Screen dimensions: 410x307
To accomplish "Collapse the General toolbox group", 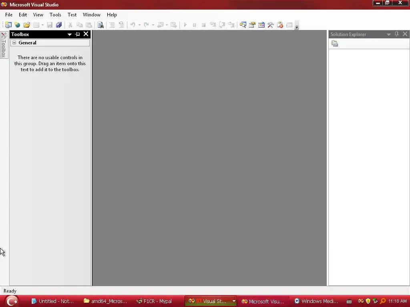I will [x=14, y=42].
